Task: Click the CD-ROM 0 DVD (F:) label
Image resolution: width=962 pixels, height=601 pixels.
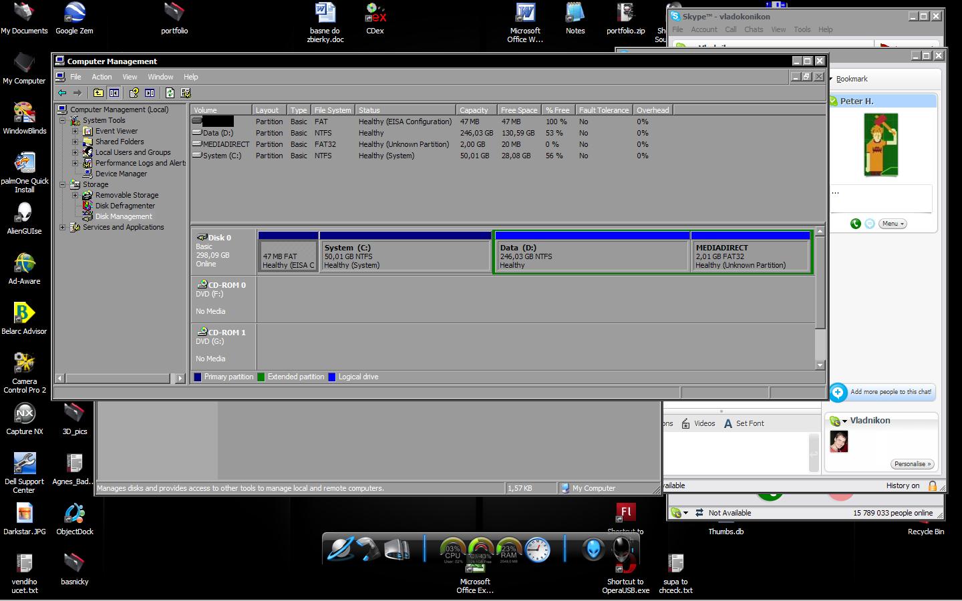Action: tap(223, 298)
